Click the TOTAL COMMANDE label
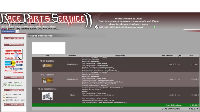 click(171, 109)
